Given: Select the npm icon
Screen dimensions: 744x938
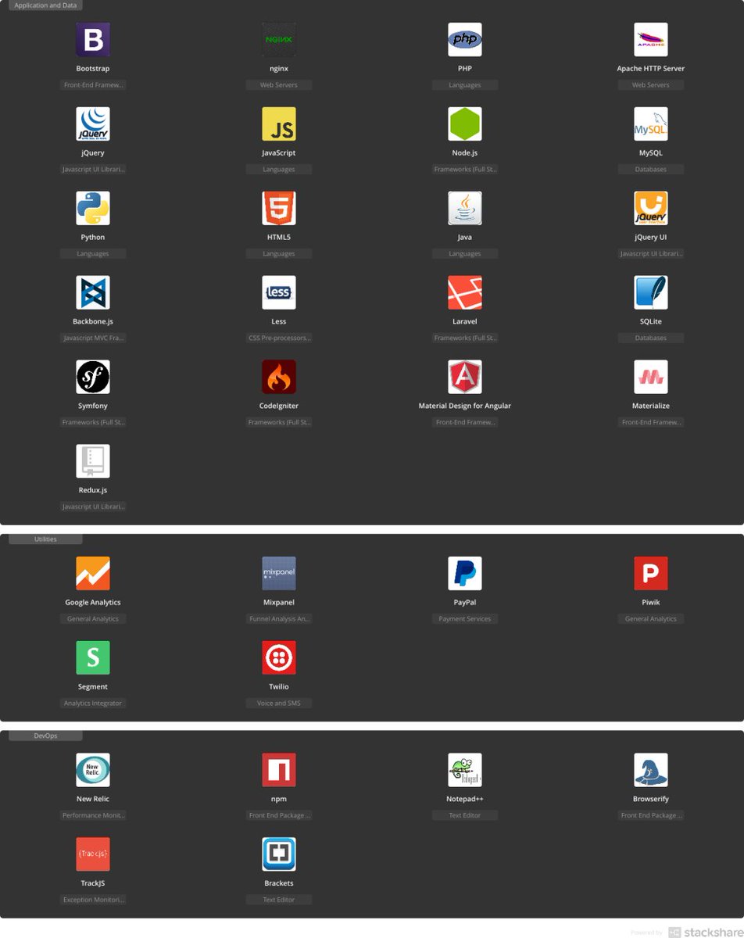Looking at the screenshot, I should (x=279, y=769).
